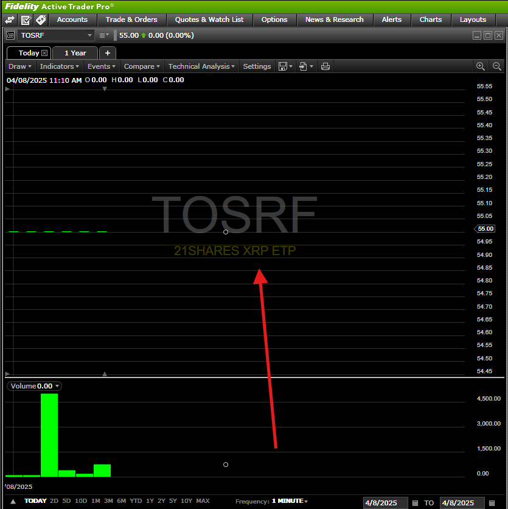Select the 5D time range

pos(66,501)
